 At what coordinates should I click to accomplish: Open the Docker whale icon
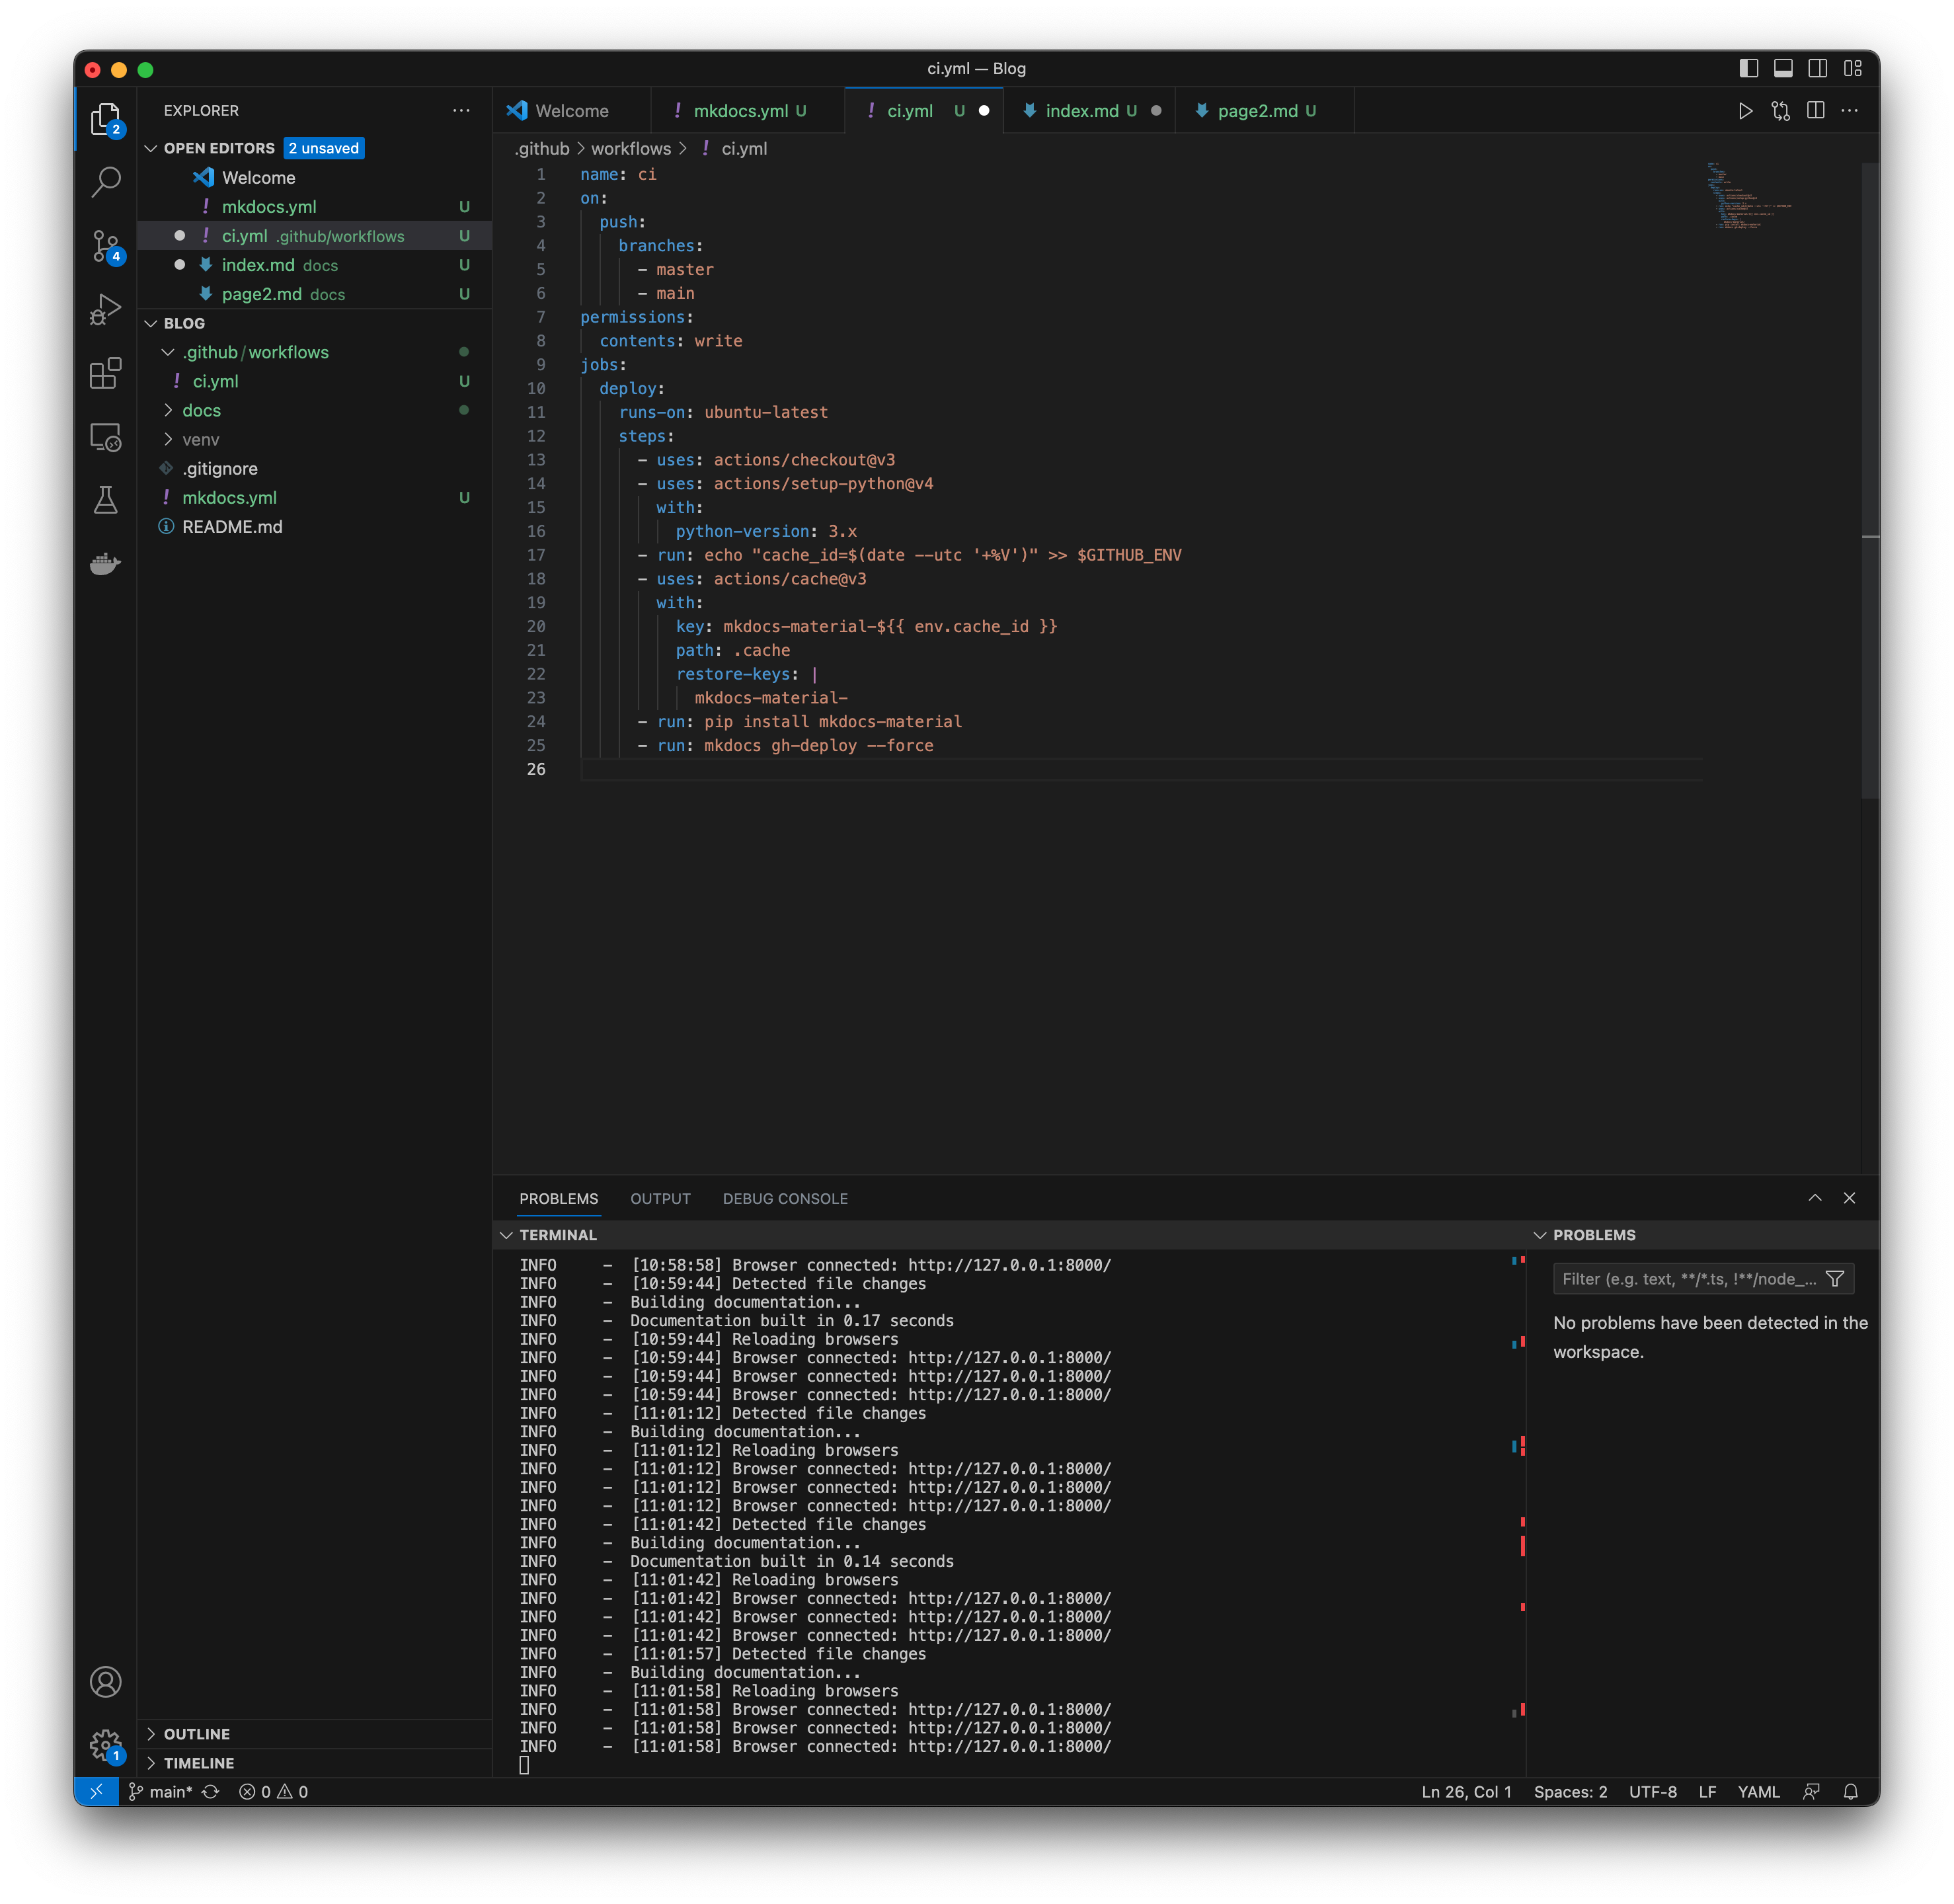[105, 564]
